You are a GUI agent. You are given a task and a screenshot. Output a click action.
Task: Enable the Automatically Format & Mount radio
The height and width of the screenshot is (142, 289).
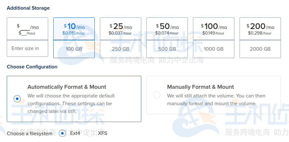(x=17, y=99)
